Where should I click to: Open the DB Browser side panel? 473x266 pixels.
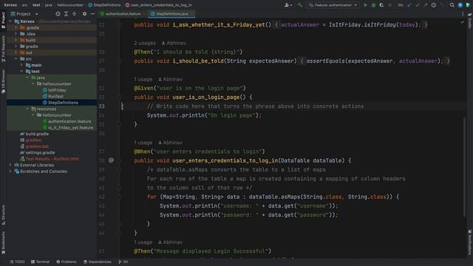pyautogui.click(x=3, y=81)
